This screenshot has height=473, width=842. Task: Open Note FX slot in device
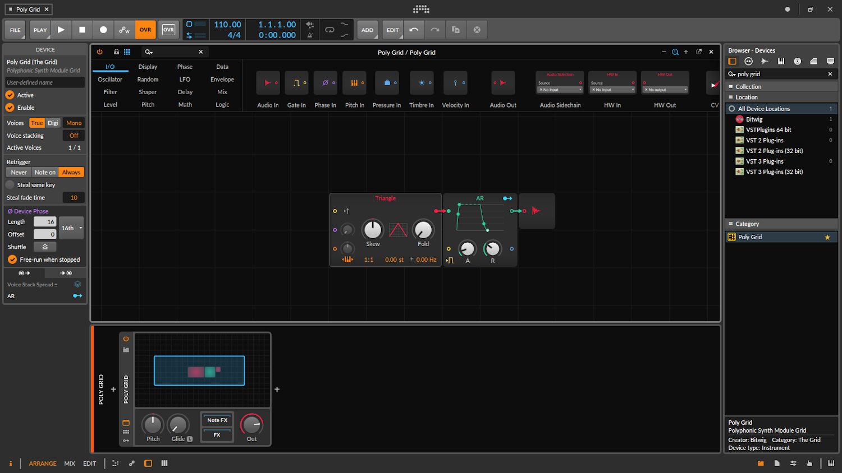point(217,420)
